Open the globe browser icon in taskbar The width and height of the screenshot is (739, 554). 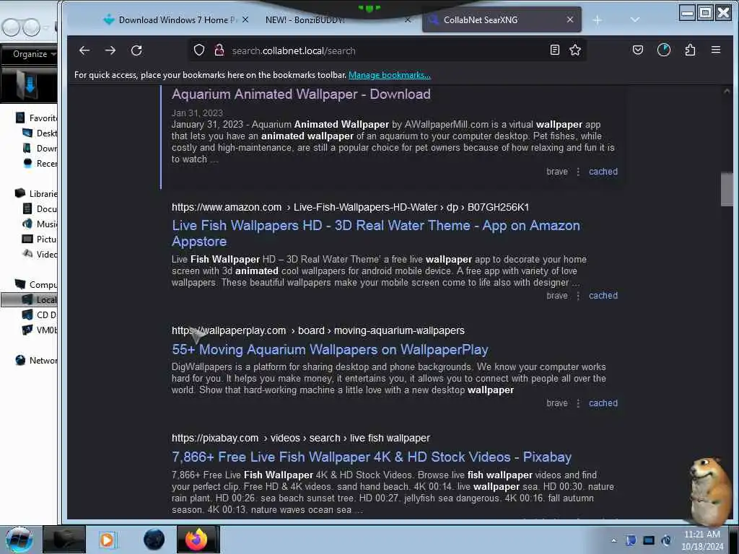(x=154, y=540)
